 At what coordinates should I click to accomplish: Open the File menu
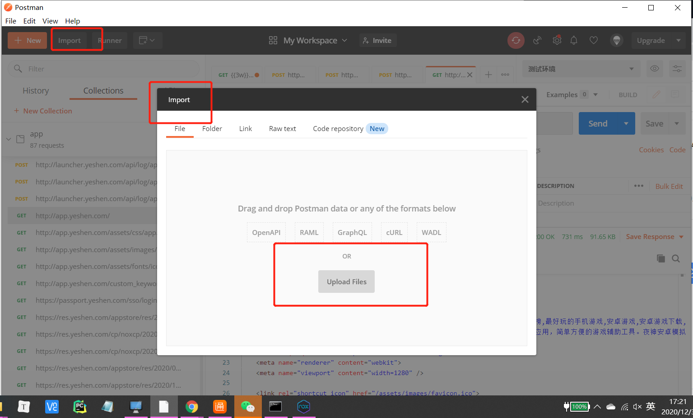coord(11,21)
